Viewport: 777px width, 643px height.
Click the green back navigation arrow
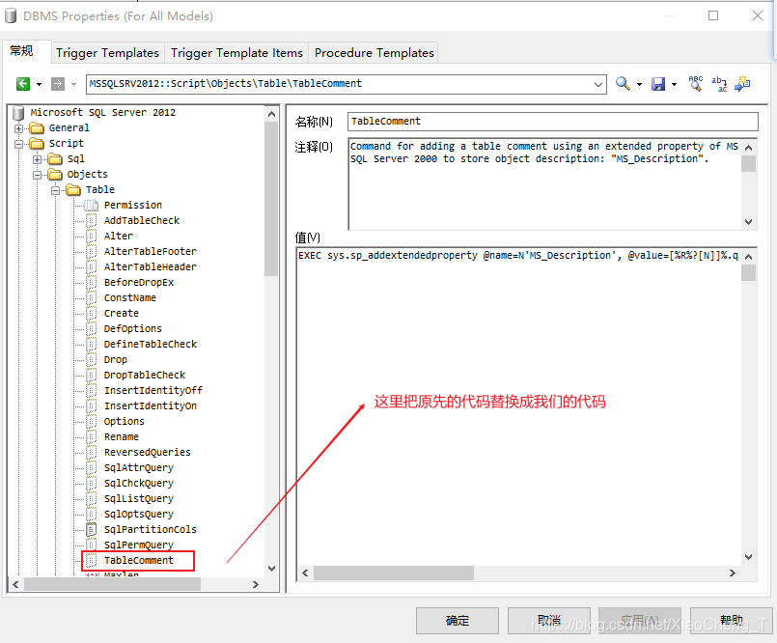(x=23, y=84)
